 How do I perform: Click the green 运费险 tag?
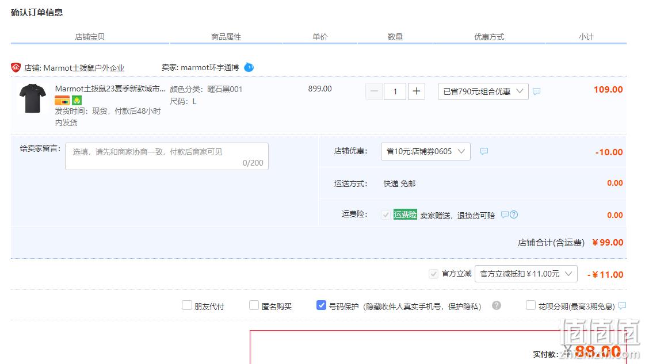[x=405, y=214]
